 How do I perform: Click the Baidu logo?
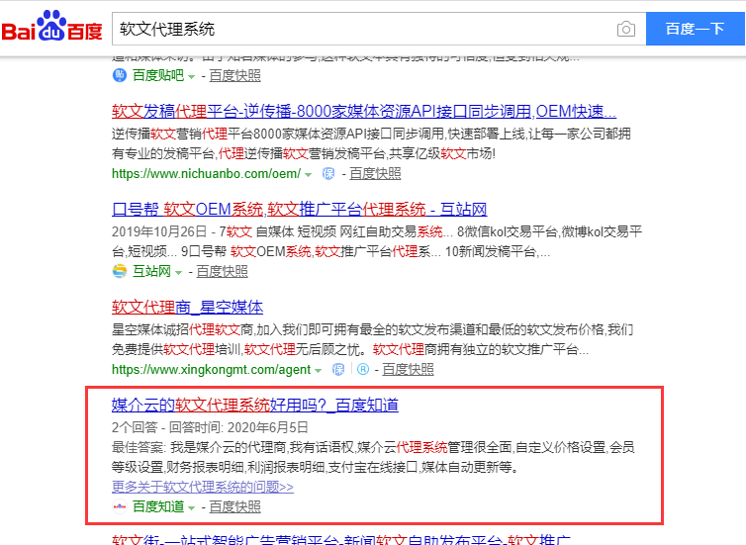tap(51, 29)
